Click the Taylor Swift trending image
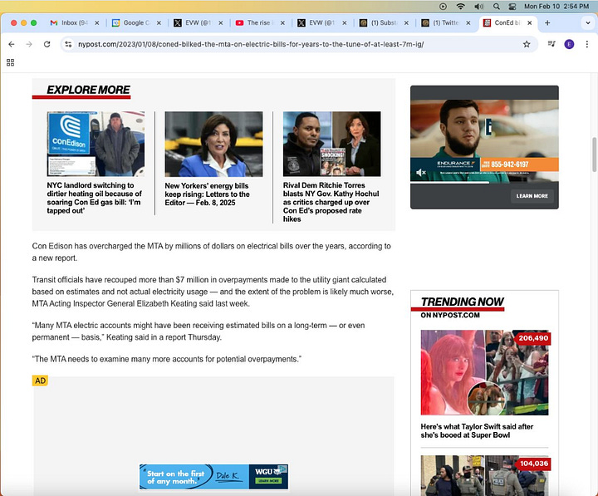 coord(484,372)
